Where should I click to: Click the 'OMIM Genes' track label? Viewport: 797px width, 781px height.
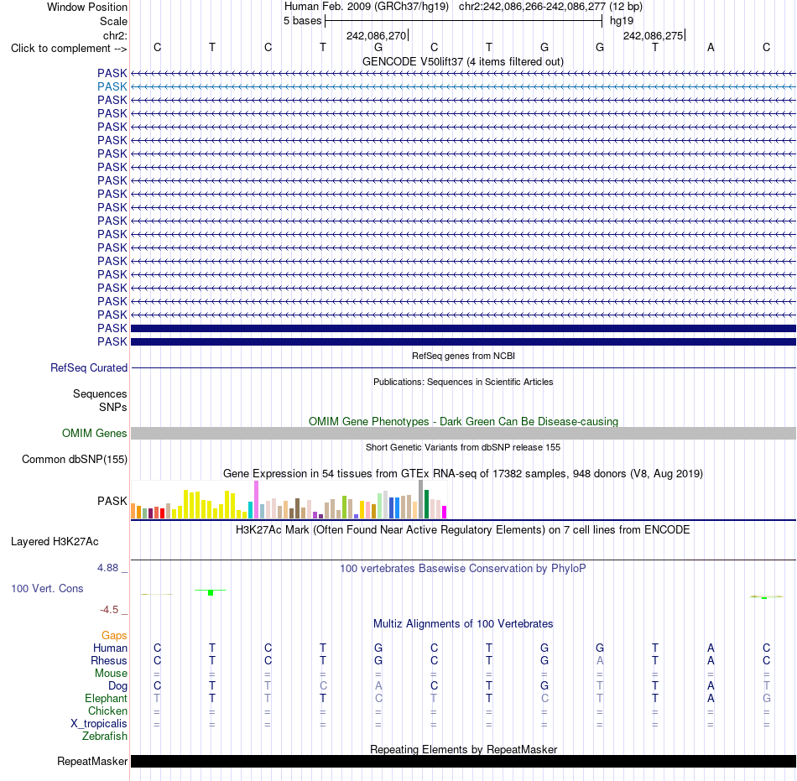94,434
